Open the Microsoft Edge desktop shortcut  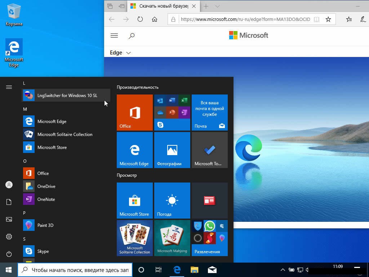tap(14, 53)
